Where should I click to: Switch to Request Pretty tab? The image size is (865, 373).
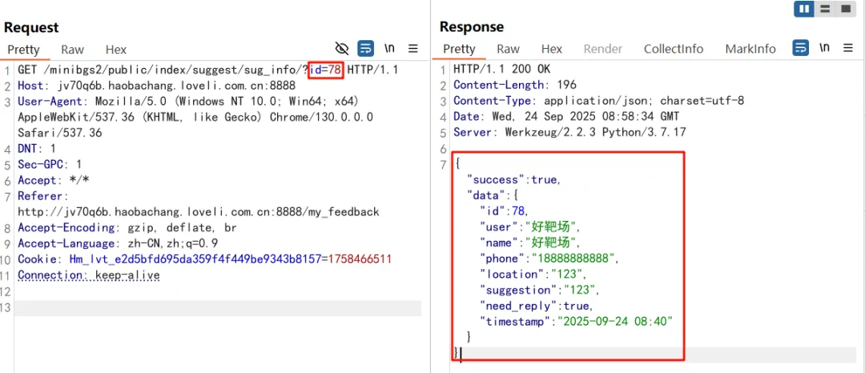(24, 50)
